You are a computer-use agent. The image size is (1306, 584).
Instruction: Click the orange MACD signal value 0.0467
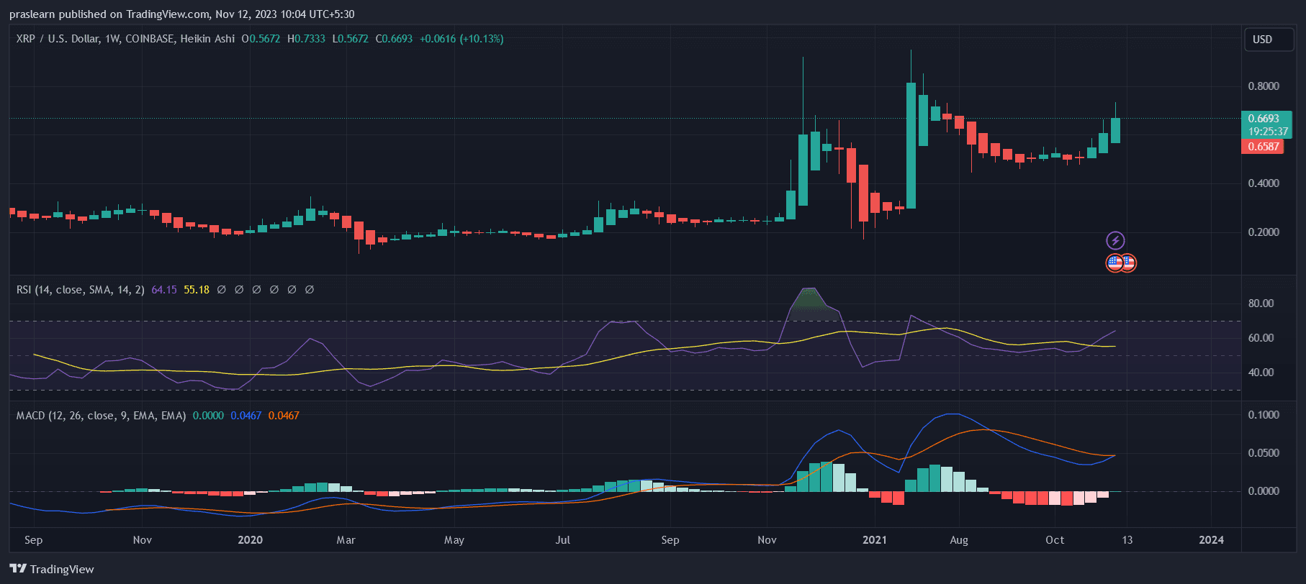[x=284, y=416]
